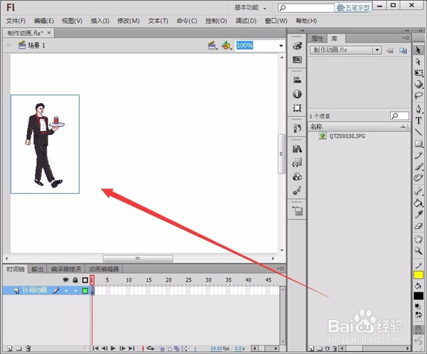
Task: Toggle show all layers as outlines
Action: click(85, 280)
